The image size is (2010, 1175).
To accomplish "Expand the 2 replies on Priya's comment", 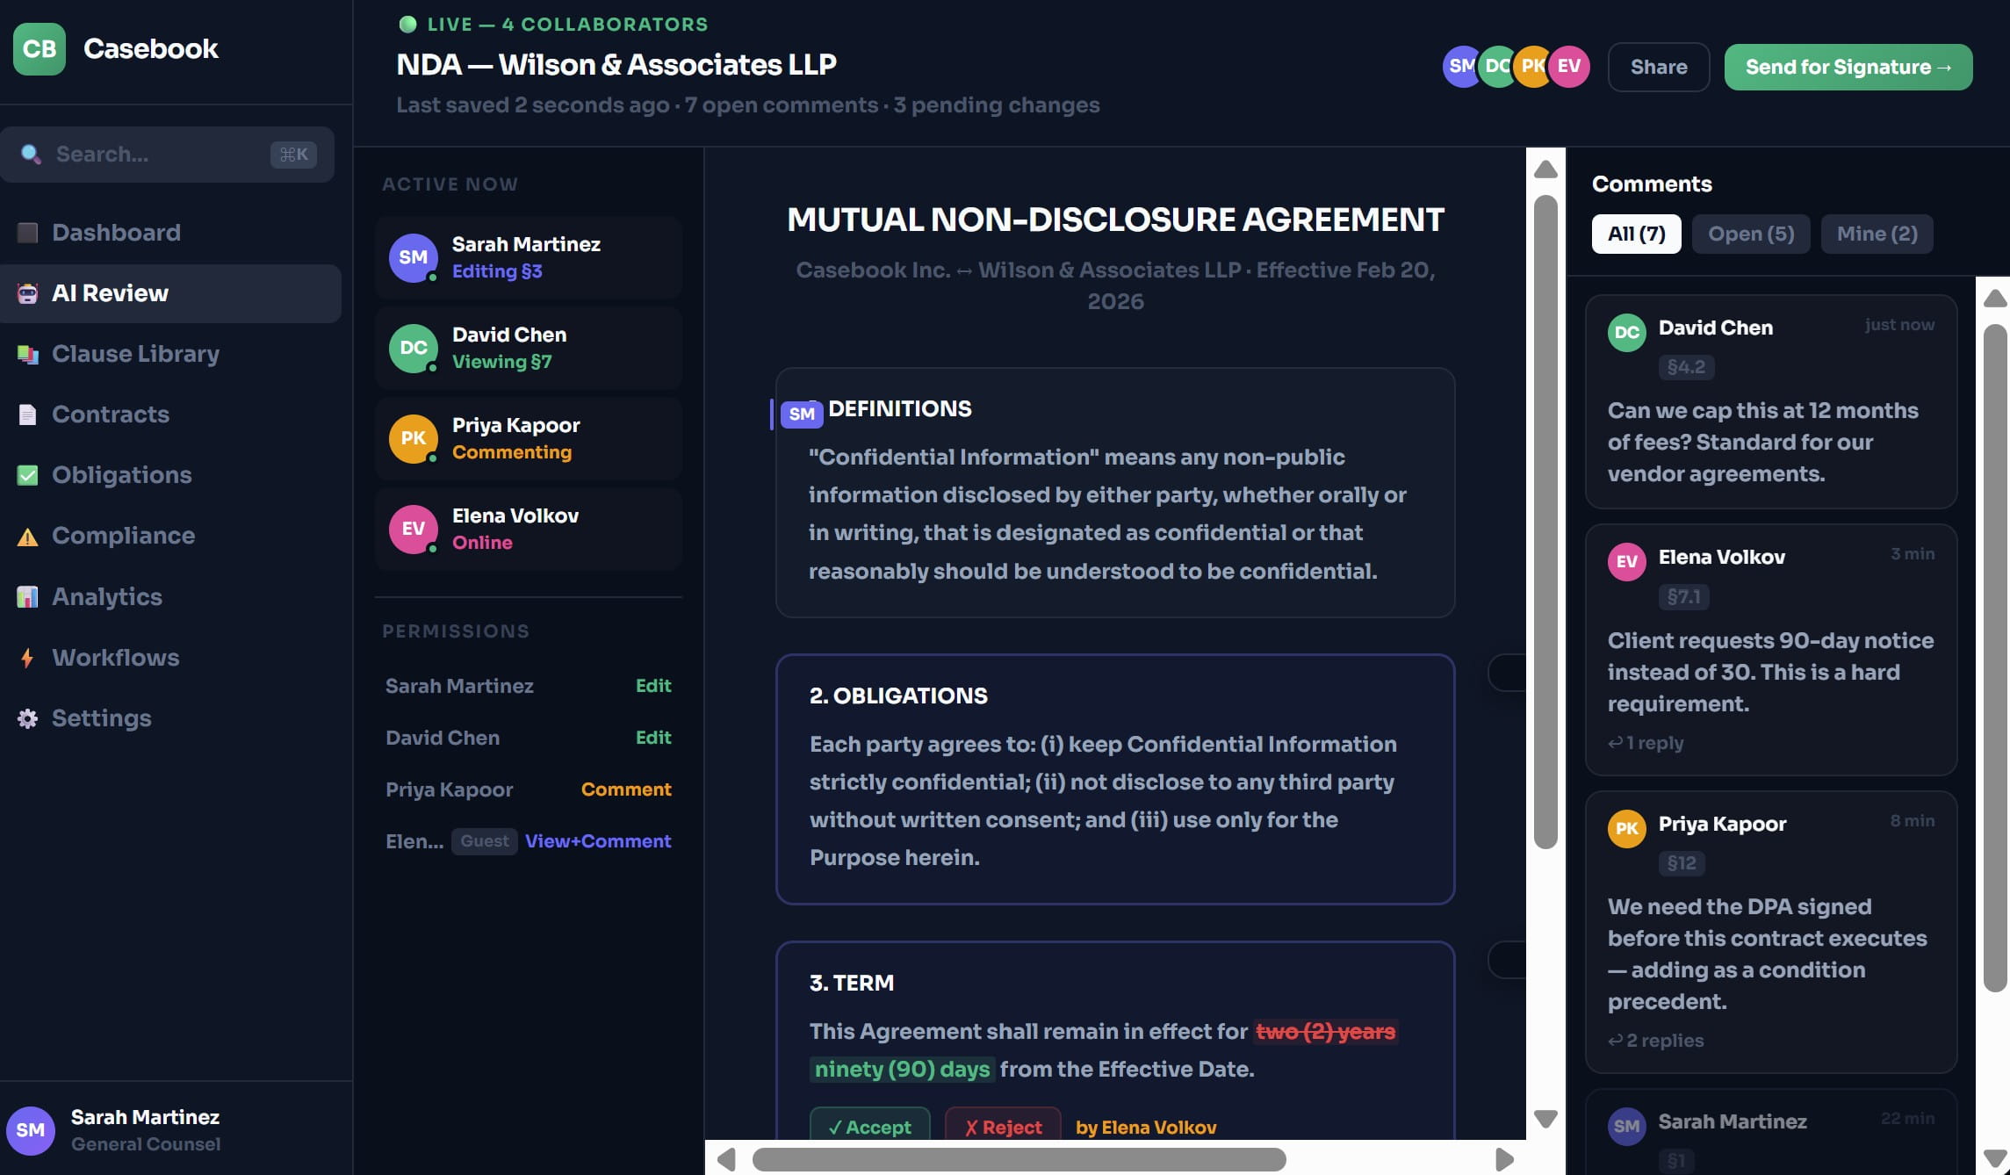I will [1656, 1041].
